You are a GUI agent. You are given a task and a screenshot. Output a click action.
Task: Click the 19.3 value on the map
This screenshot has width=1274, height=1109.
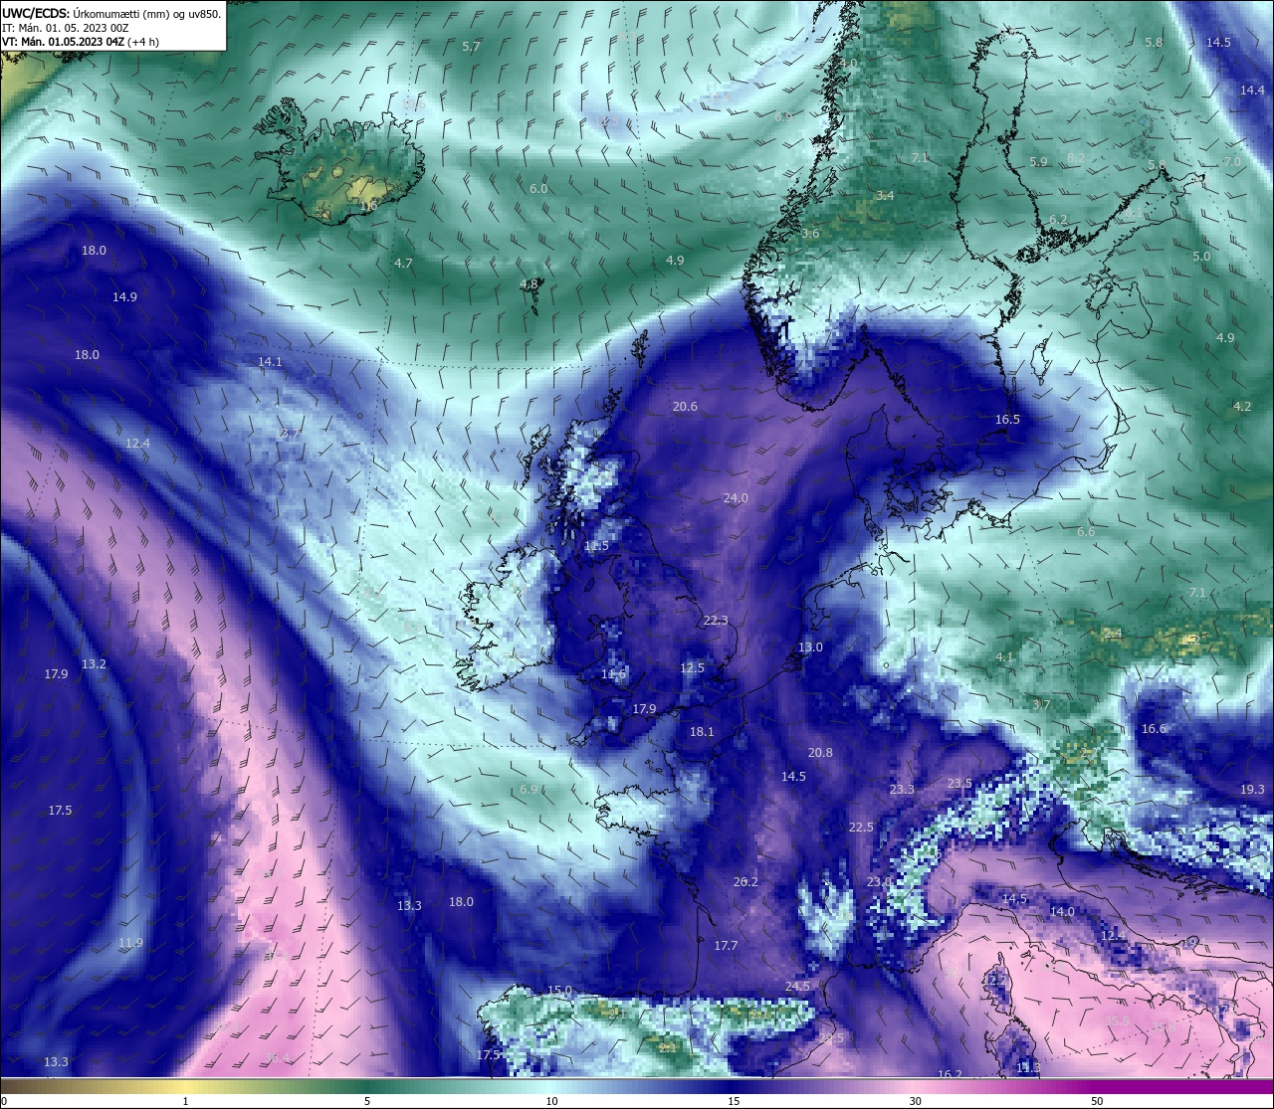(1252, 790)
